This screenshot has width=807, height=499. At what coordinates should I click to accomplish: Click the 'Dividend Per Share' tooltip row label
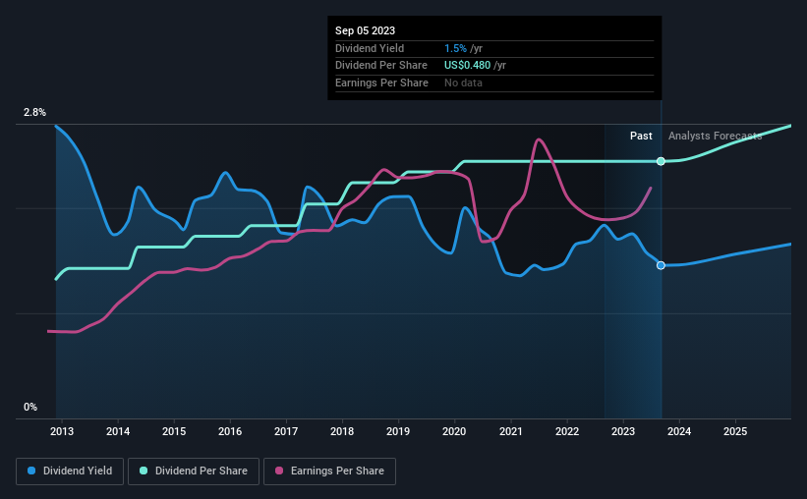[x=381, y=66]
